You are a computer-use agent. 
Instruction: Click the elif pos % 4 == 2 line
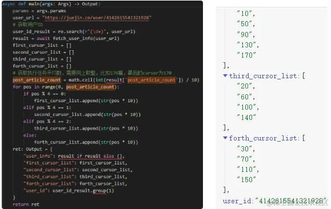(47, 122)
